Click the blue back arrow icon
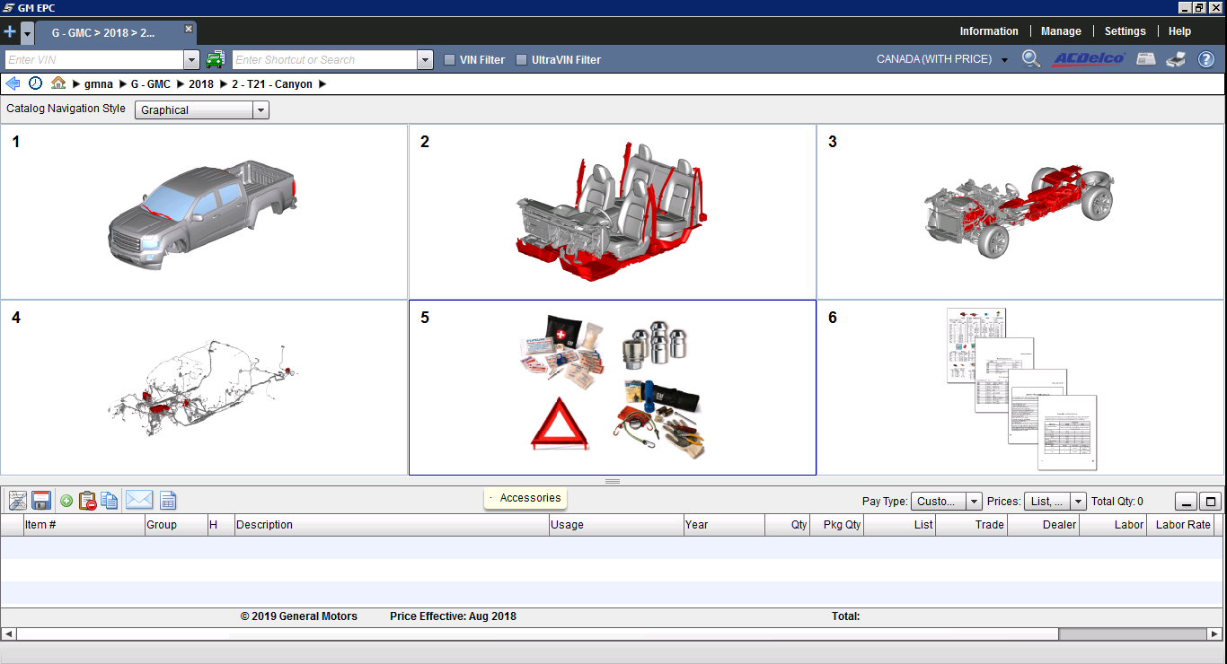This screenshot has height=664, width=1227. [13, 83]
